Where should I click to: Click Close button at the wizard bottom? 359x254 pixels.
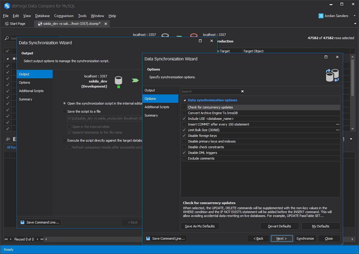[329, 238]
